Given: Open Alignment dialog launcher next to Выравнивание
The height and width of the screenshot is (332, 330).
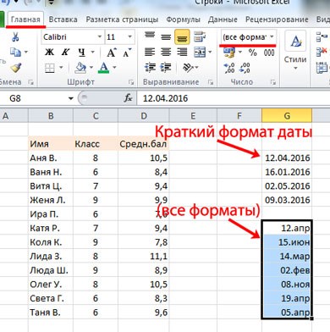Looking at the screenshot, I should [211, 82].
